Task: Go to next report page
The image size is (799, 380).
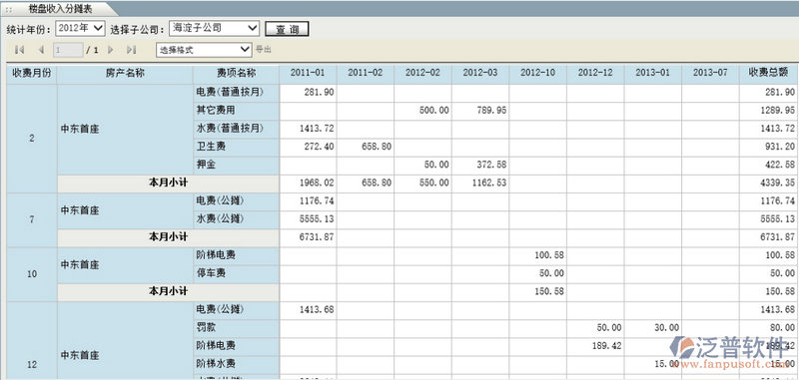Action: point(111,50)
